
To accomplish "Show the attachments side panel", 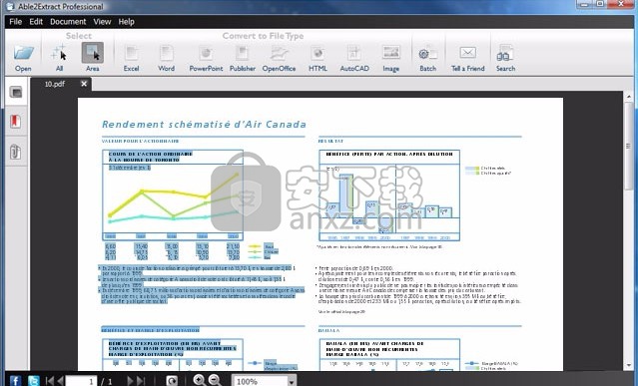I will 15,152.
